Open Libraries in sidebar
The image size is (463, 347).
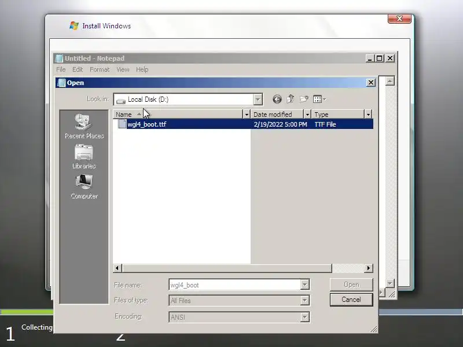pos(84,156)
